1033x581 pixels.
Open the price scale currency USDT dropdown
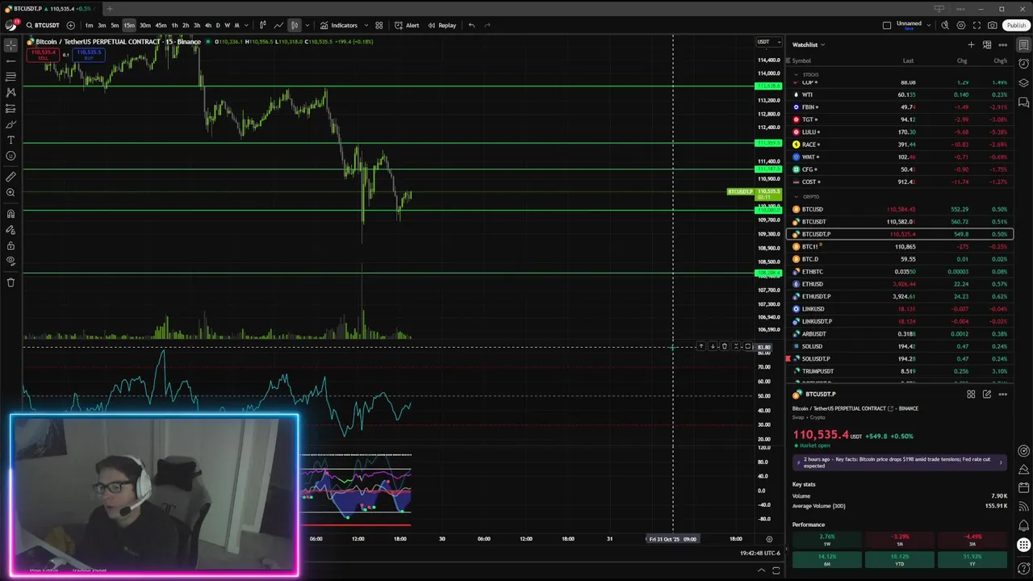(x=767, y=42)
